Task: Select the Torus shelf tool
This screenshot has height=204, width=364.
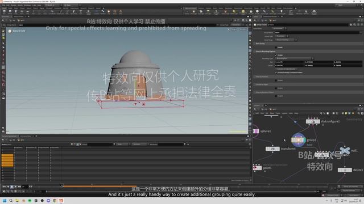Action: (x=22, y=11)
